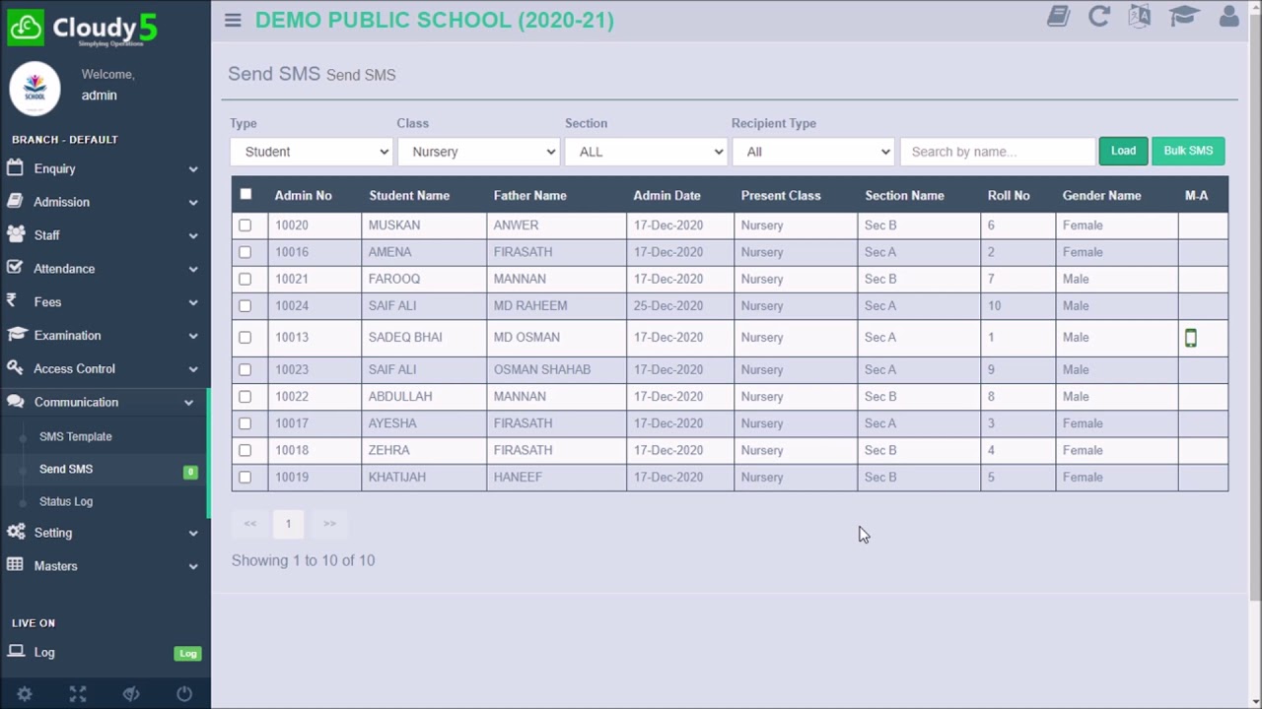Image resolution: width=1262 pixels, height=709 pixels.
Task: Open Status Log submenu item
Action: (66, 501)
